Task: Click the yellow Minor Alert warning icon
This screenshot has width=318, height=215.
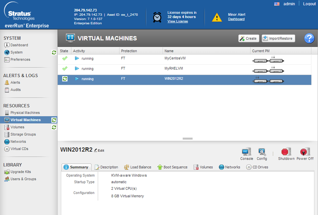Action: click(217, 18)
